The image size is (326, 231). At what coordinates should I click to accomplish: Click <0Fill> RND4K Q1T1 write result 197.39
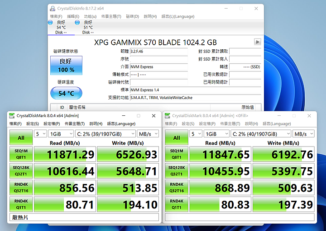coord(283,204)
